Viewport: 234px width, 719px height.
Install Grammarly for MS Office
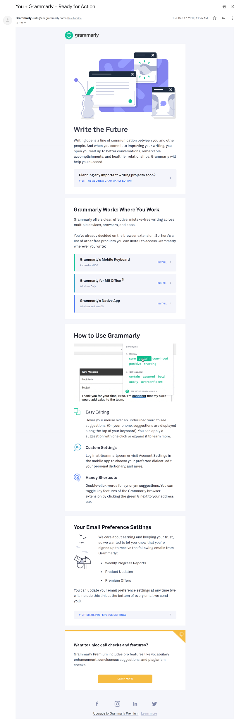164,283
